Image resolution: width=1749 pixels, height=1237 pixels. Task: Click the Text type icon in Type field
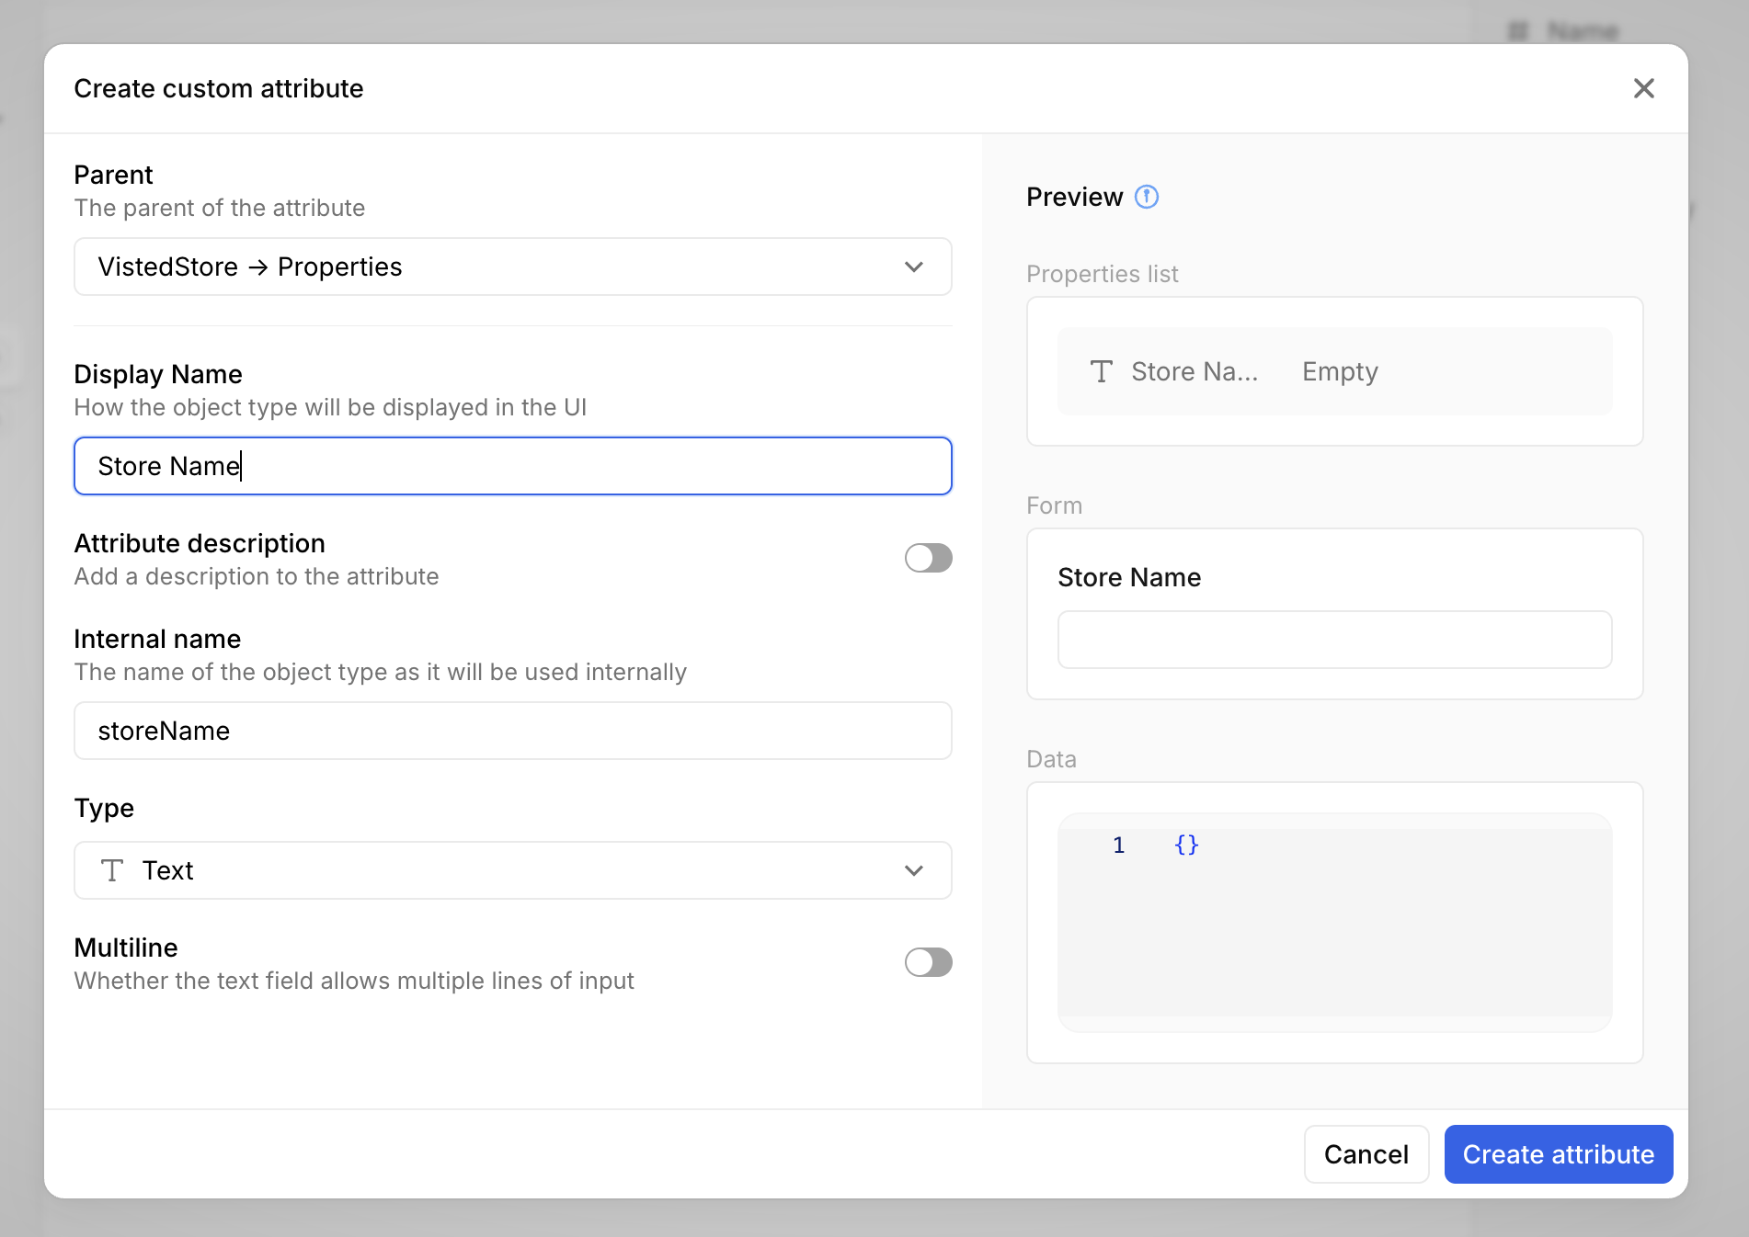(112, 870)
